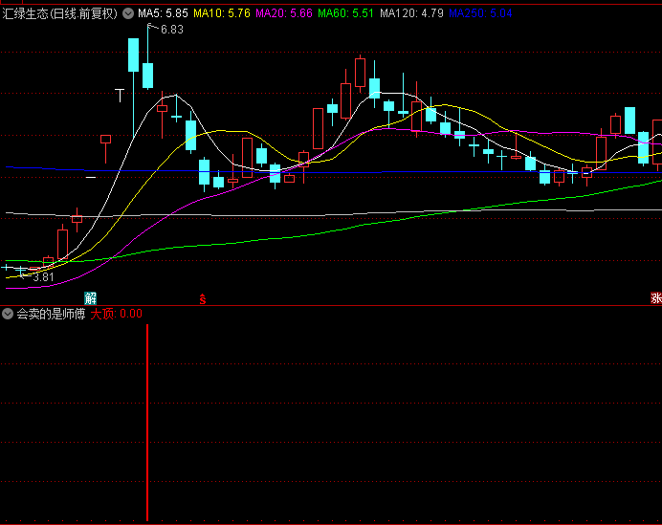
Task: Select the yellow MA10 legend label
Action: (222, 14)
